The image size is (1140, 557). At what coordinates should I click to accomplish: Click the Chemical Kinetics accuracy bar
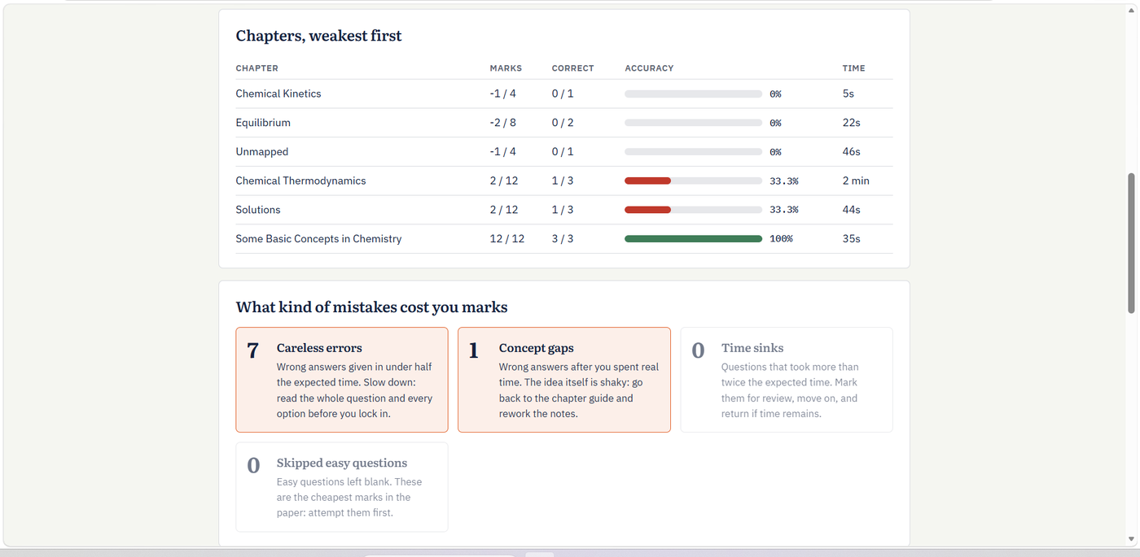693,94
